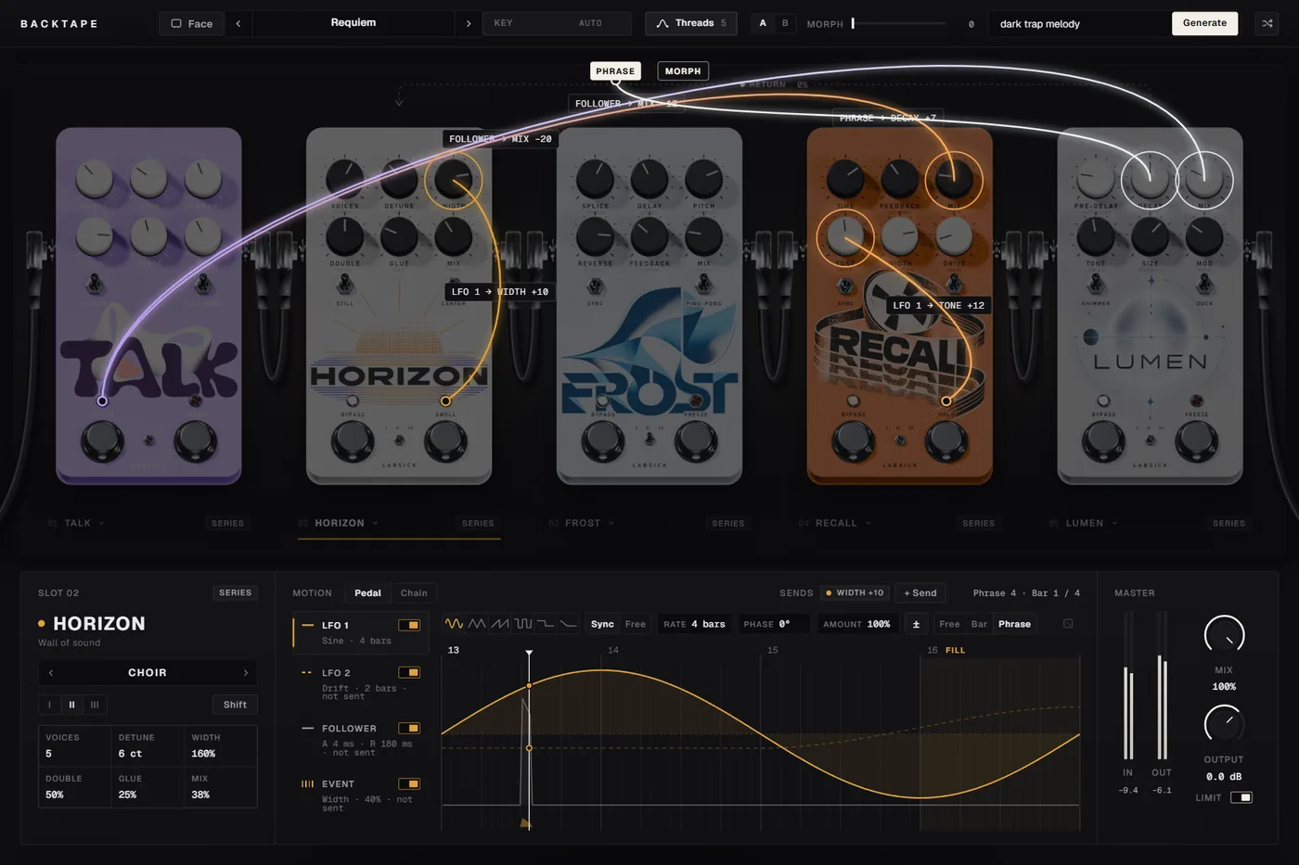Click the + Send button

click(x=920, y=593)
